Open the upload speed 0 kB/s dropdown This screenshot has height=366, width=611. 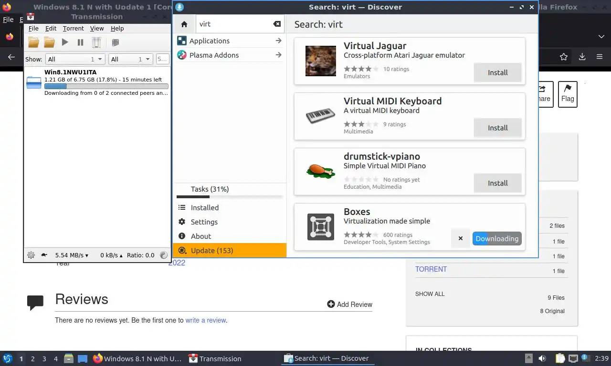pyautogui.click(x=111, y=255)
